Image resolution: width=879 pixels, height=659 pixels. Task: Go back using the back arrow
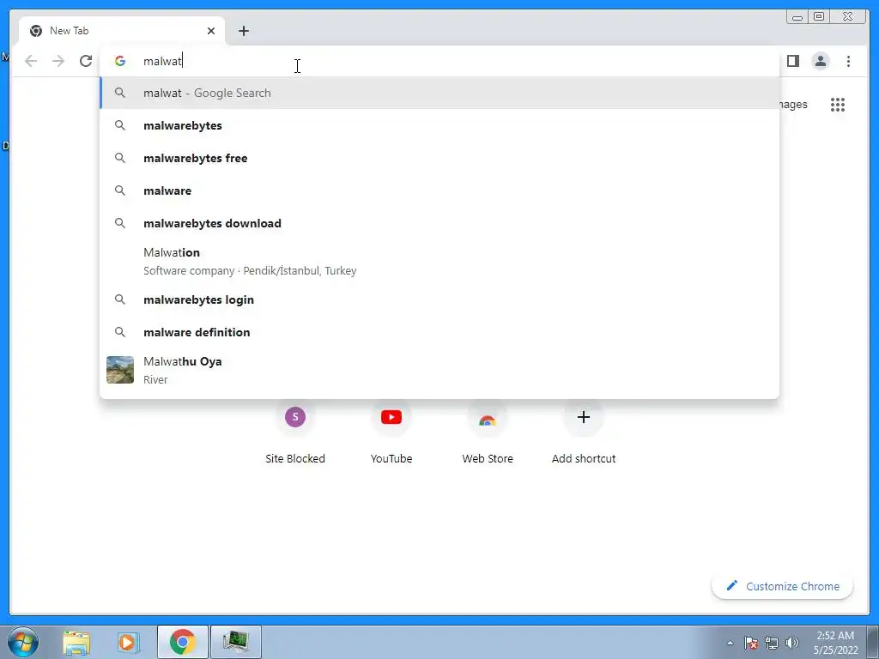click(31, 61)
